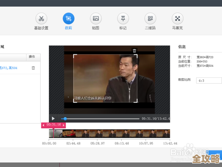The image size is (222, 167).
Task: Play the video preview
Action: coord(53,118)
